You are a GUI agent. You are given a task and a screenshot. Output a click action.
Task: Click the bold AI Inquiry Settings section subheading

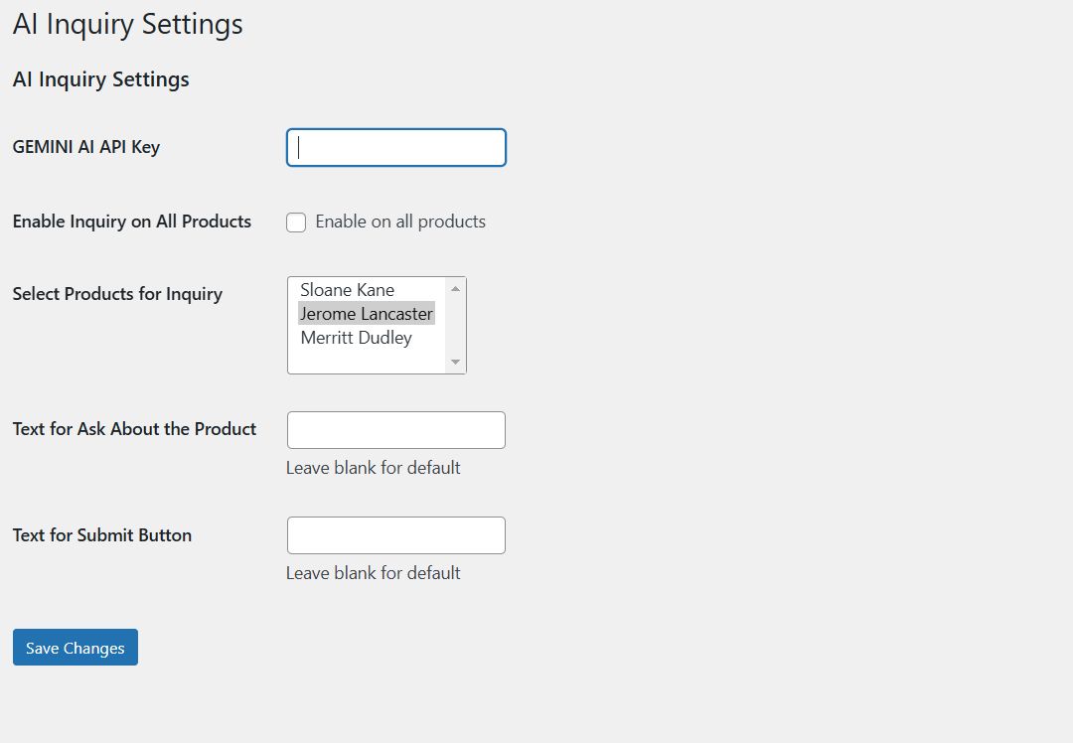click(101, 79)
